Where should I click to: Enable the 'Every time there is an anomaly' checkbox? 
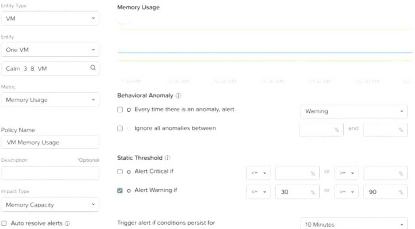pyautogui.click(x=120, y=110)
